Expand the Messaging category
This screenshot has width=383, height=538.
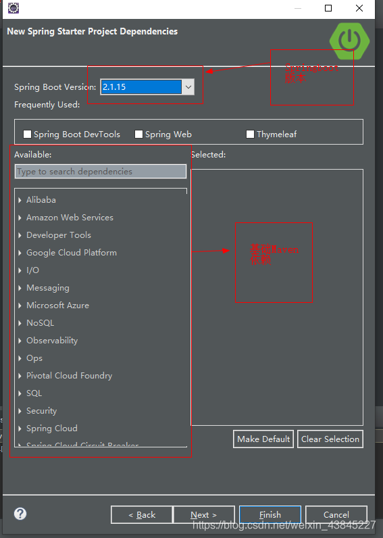[20, 288]
